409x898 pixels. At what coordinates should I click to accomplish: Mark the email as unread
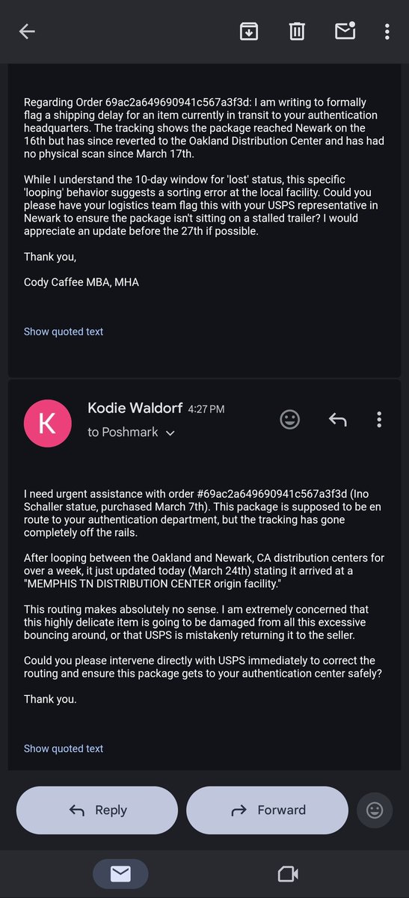click(345, 31)
